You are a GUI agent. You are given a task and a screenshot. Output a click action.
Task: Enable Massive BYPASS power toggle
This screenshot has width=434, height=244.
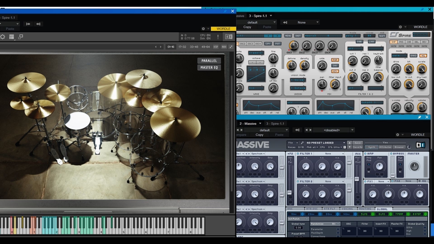pyautogui.click(x=392, y=154)
